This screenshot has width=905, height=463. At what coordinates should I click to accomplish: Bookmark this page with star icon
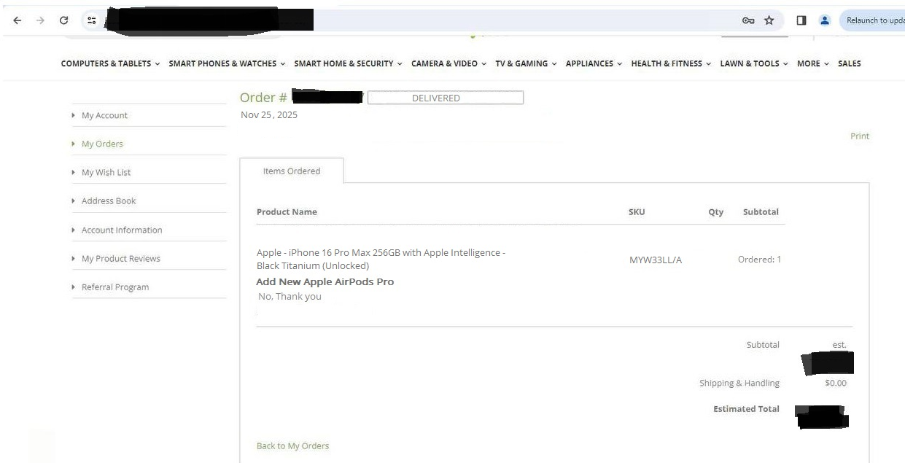[769, 20]
